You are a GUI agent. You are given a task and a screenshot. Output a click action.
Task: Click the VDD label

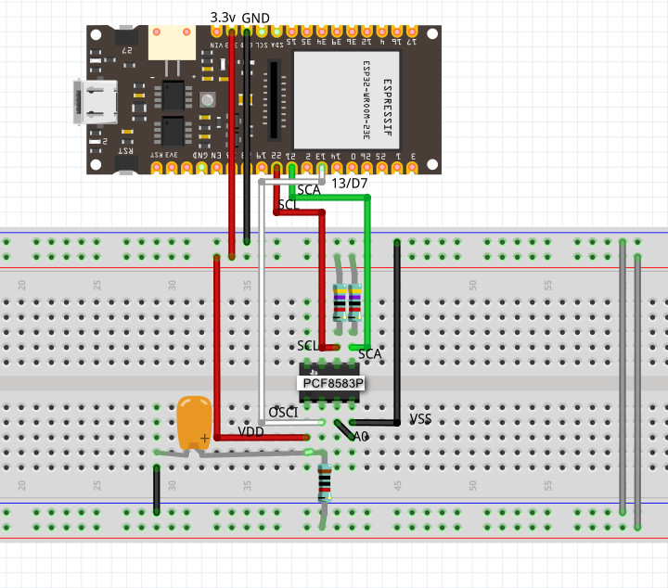point(250,432)
